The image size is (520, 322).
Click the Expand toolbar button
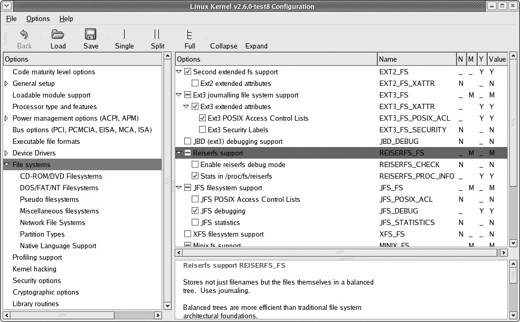[x=257, y=46]
